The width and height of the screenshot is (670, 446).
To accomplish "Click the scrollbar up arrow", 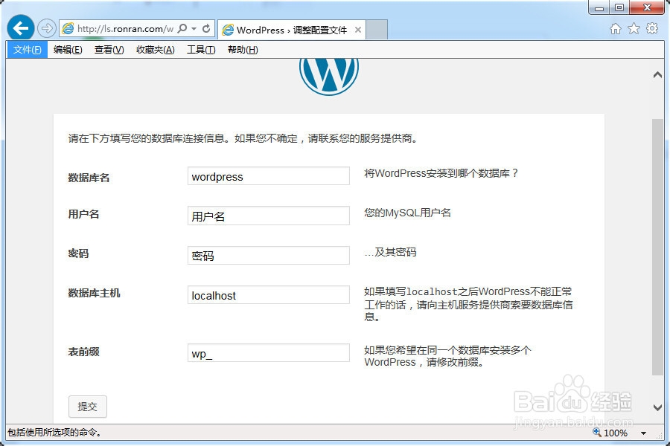I will 657,75.
